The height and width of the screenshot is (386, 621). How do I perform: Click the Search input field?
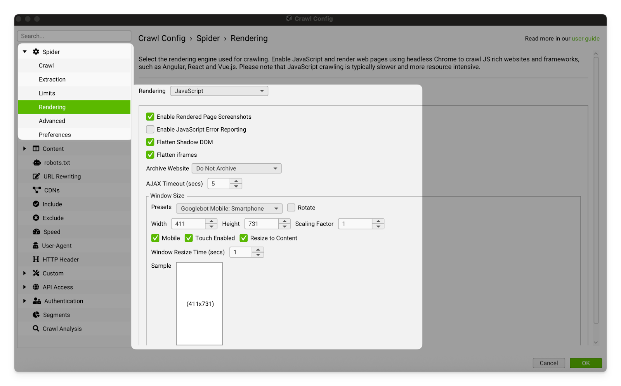[74, 36]
